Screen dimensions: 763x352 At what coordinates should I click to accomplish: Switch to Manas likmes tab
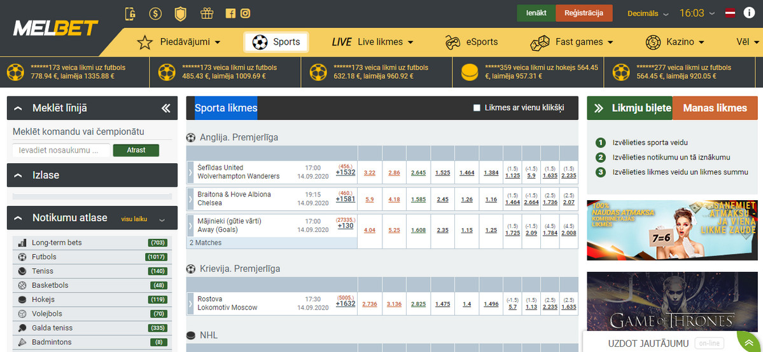715,108
